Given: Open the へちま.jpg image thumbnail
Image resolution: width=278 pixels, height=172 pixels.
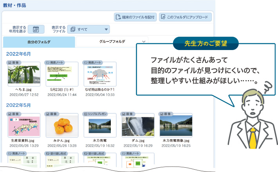Looking at the screenshot, I should pos(24,75).
